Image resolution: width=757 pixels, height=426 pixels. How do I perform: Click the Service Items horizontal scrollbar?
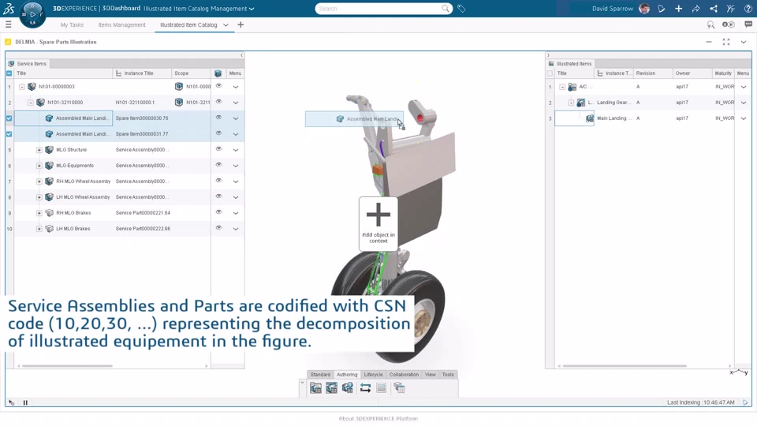point(67,366)
